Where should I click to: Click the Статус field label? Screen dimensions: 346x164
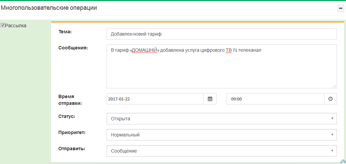[67, 116]
